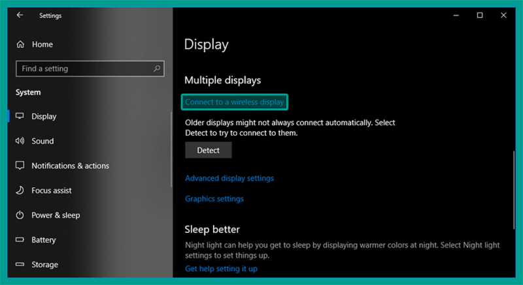Click the Settings window title text
Image resolution: width=523 pixels, height=285 pixels.
(50, 16)
